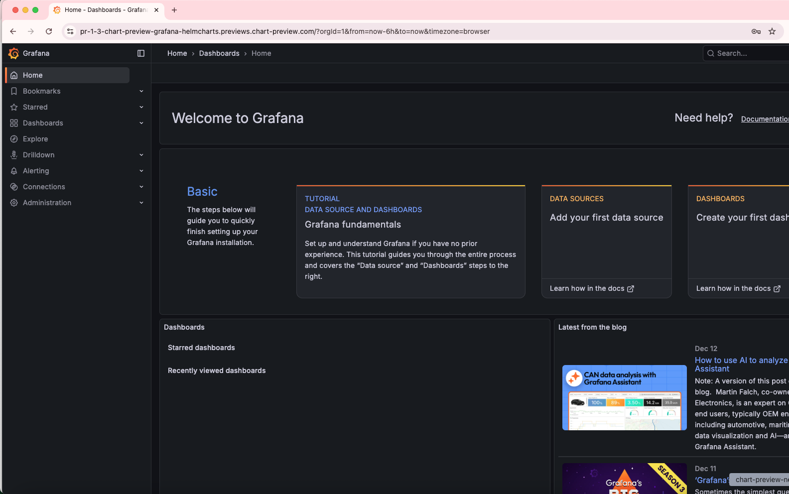Click Create your first dashboard card

(743, 218)
